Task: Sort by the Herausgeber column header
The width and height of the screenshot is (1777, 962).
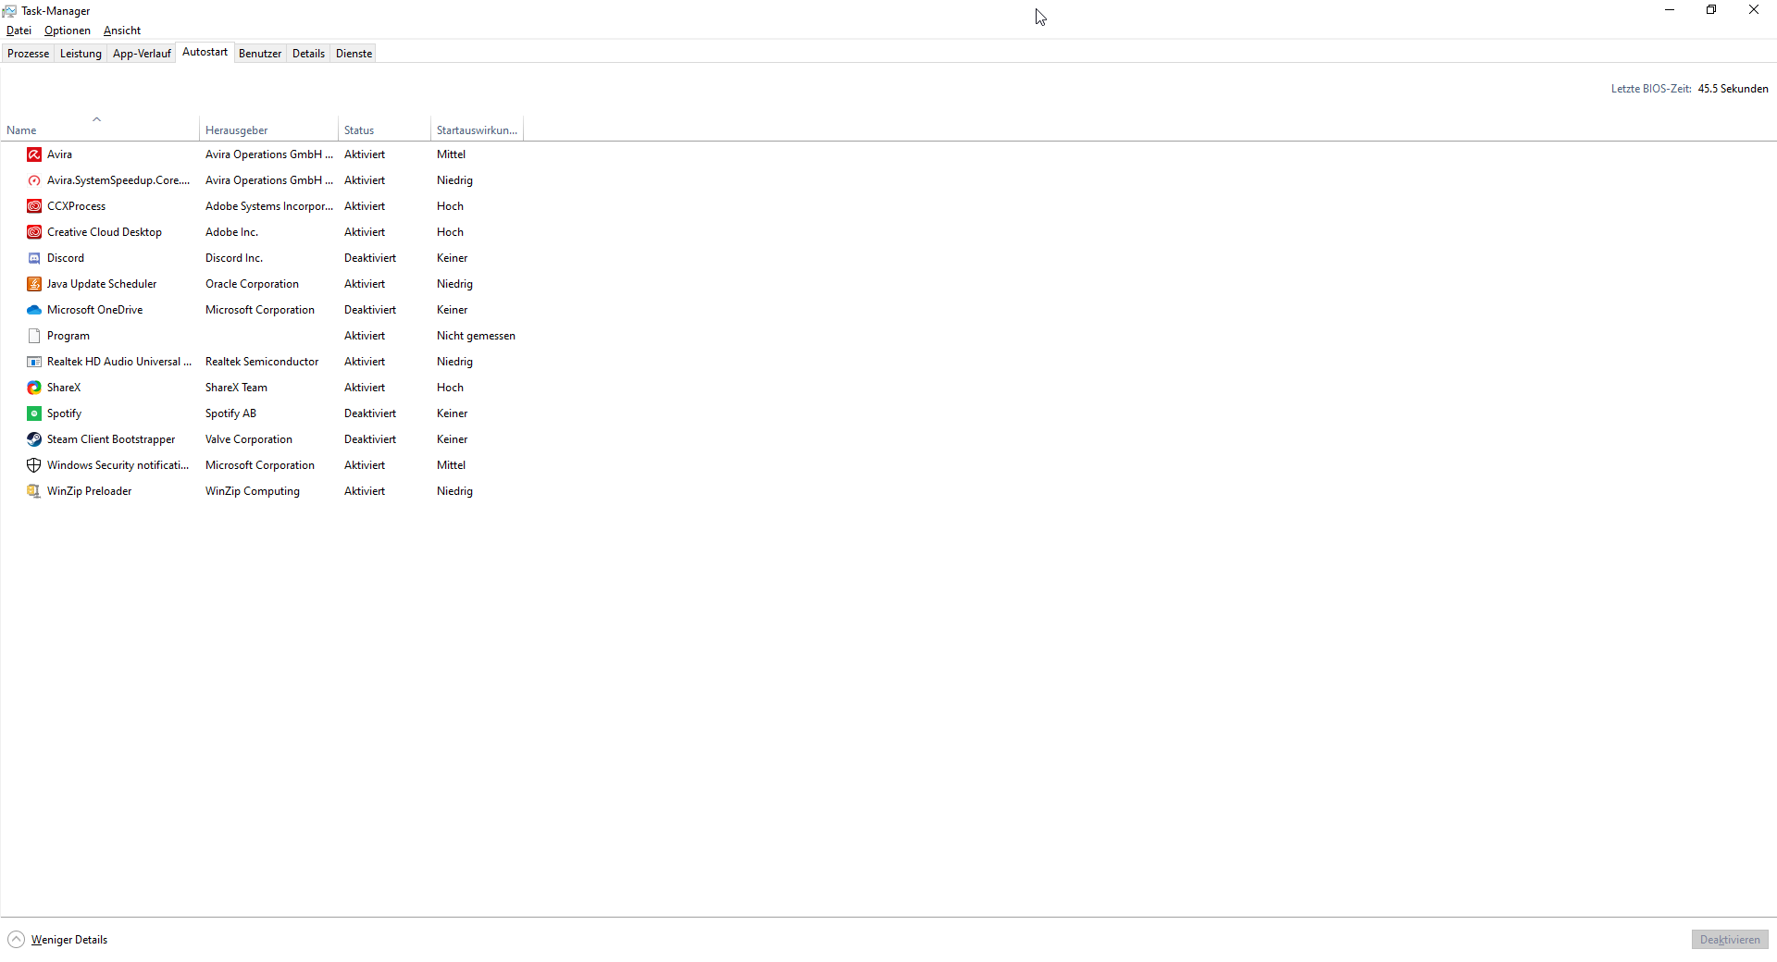Action: point(268,130)
